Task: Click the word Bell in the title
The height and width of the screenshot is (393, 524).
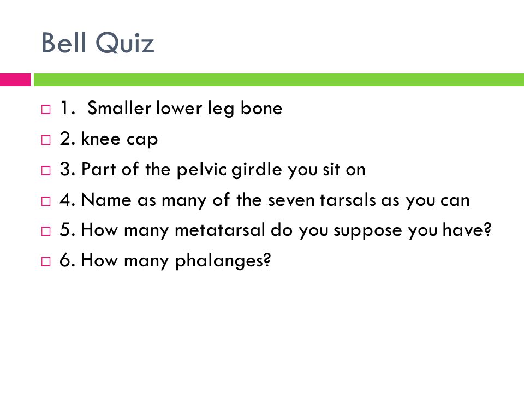Action: (64, 43)
